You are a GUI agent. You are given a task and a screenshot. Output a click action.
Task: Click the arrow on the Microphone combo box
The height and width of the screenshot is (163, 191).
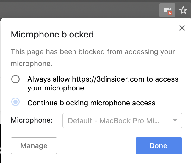(175, 120)
